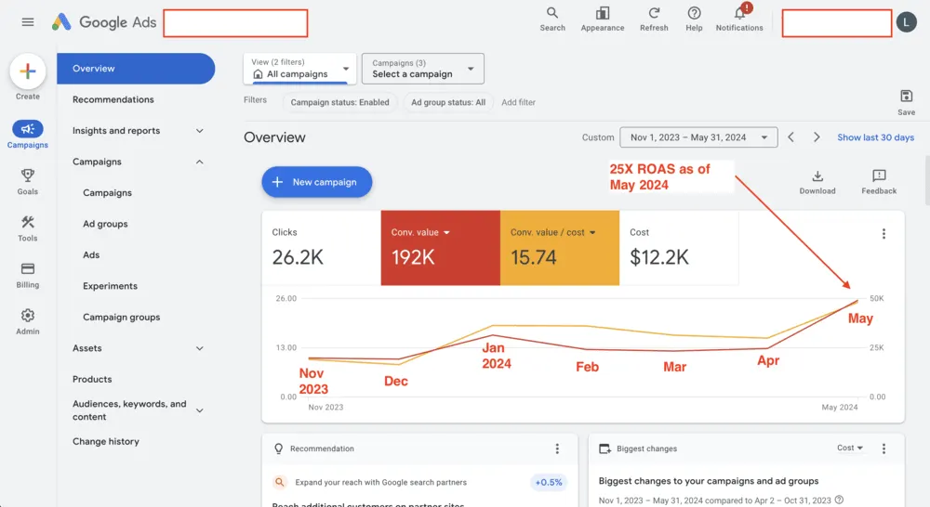Open Select a campaign dropdown
930x507 pixels.
tap(423, 68)
